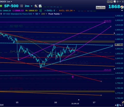Click the 1814.36 magenta line label
The image size is (124, 107).
coord(107,70)
